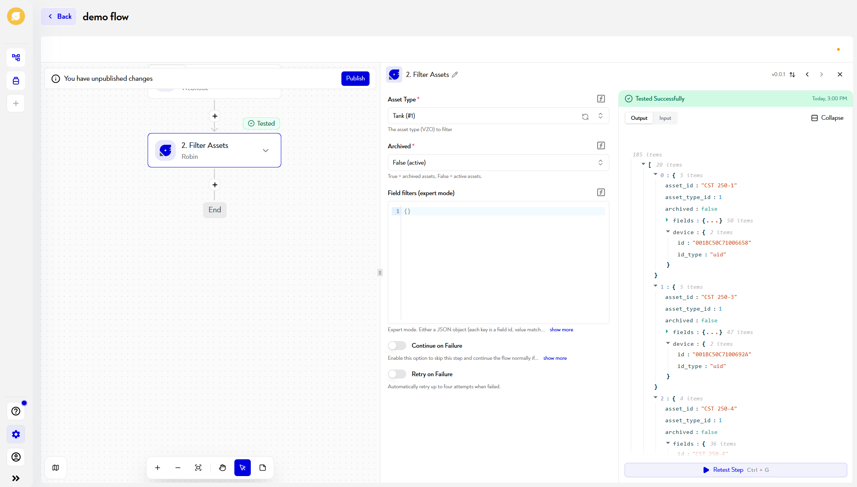Toggle dynamic value for Archived
This screenshot has height=487, width=857.
click(601, 146)
